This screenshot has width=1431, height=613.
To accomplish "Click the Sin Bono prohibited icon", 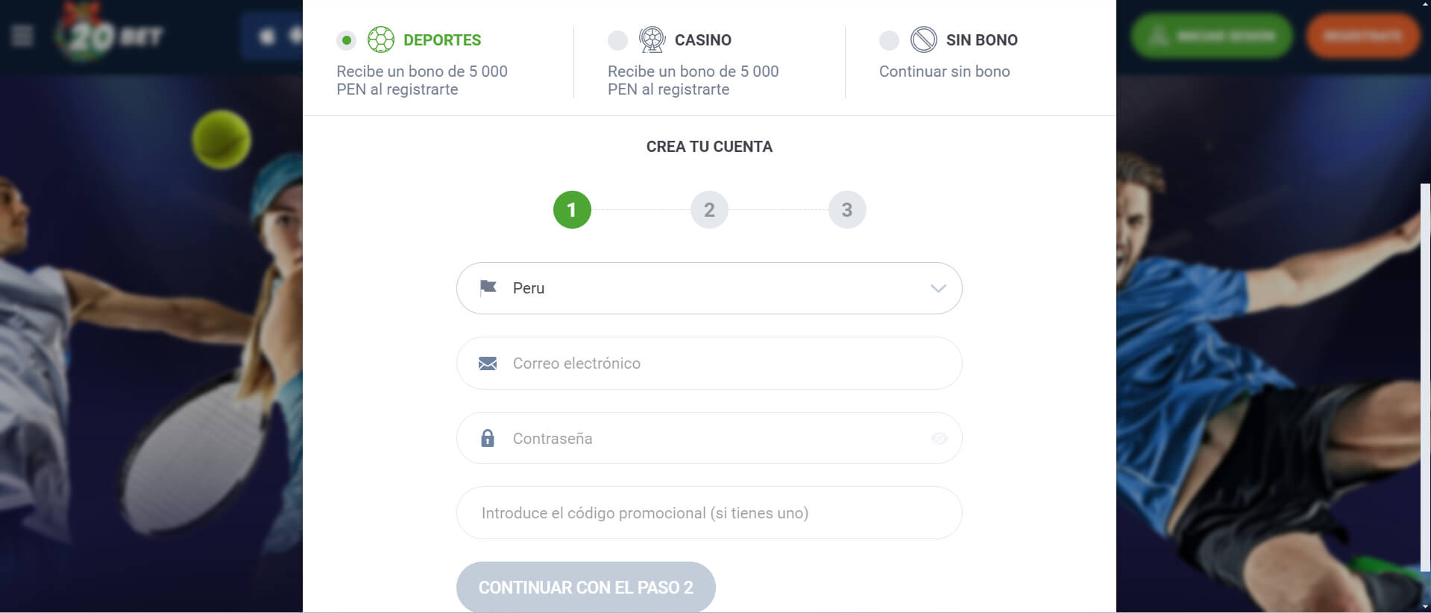I will pyautogui.click(x=923, y=39).
